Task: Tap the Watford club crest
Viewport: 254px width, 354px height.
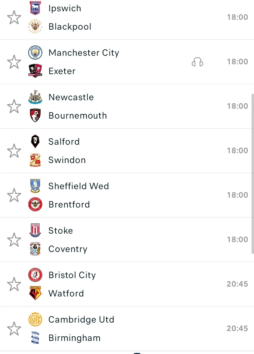Action: (35, 294)
